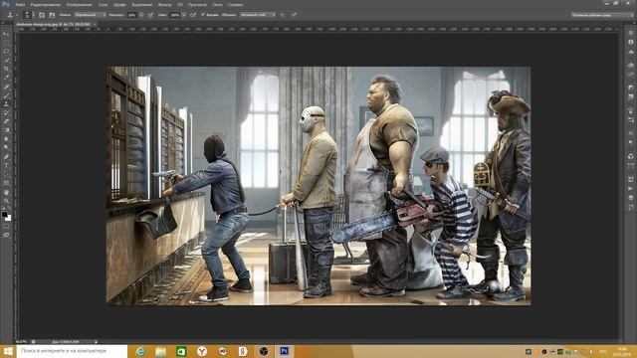Open the Редактирование menu
This screenshot has height=358, width=637.
(46, 5)
